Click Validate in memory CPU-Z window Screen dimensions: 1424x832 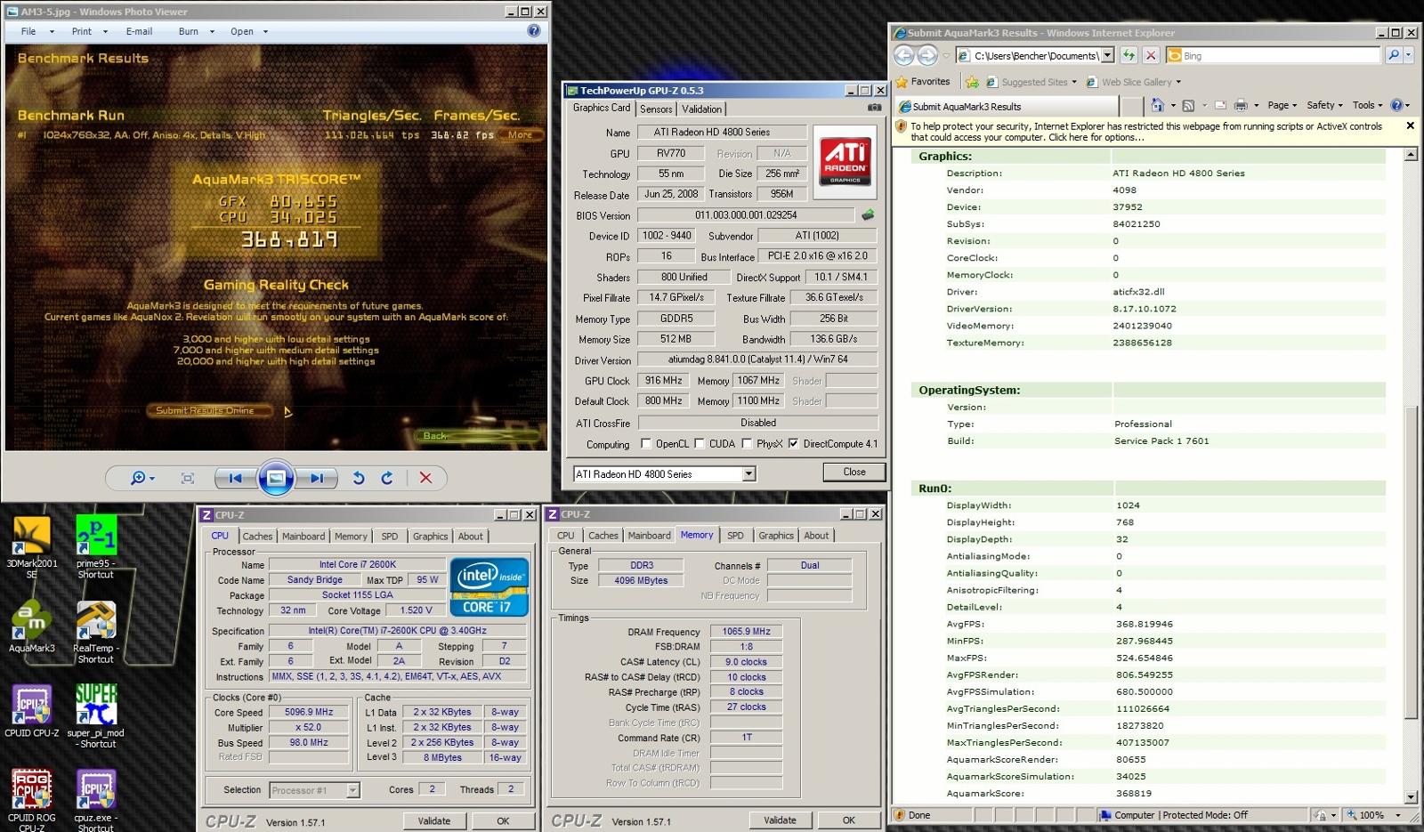click(x=780, y=820)
